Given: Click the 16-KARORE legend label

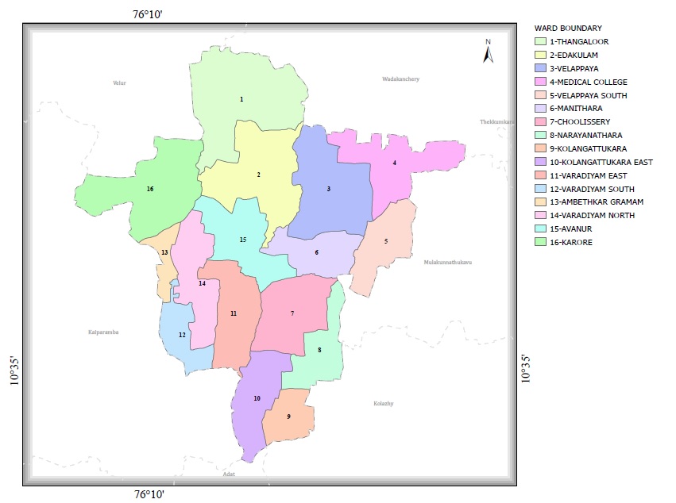Looking at the screenshot, I should pos(571,242).
